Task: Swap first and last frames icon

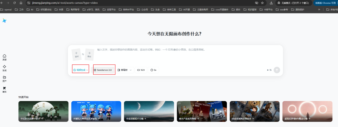Action: pos(83,54)
